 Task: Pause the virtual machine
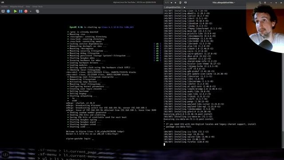tap(21, 11)
